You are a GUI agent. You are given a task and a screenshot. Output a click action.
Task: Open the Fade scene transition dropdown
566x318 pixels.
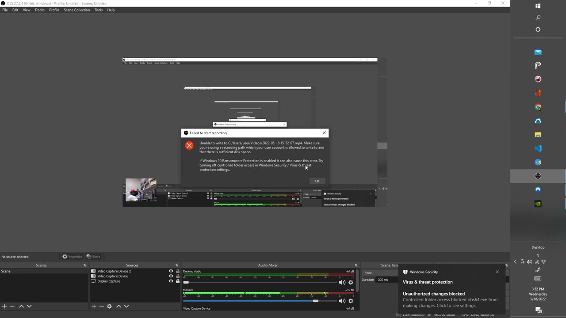380,273
